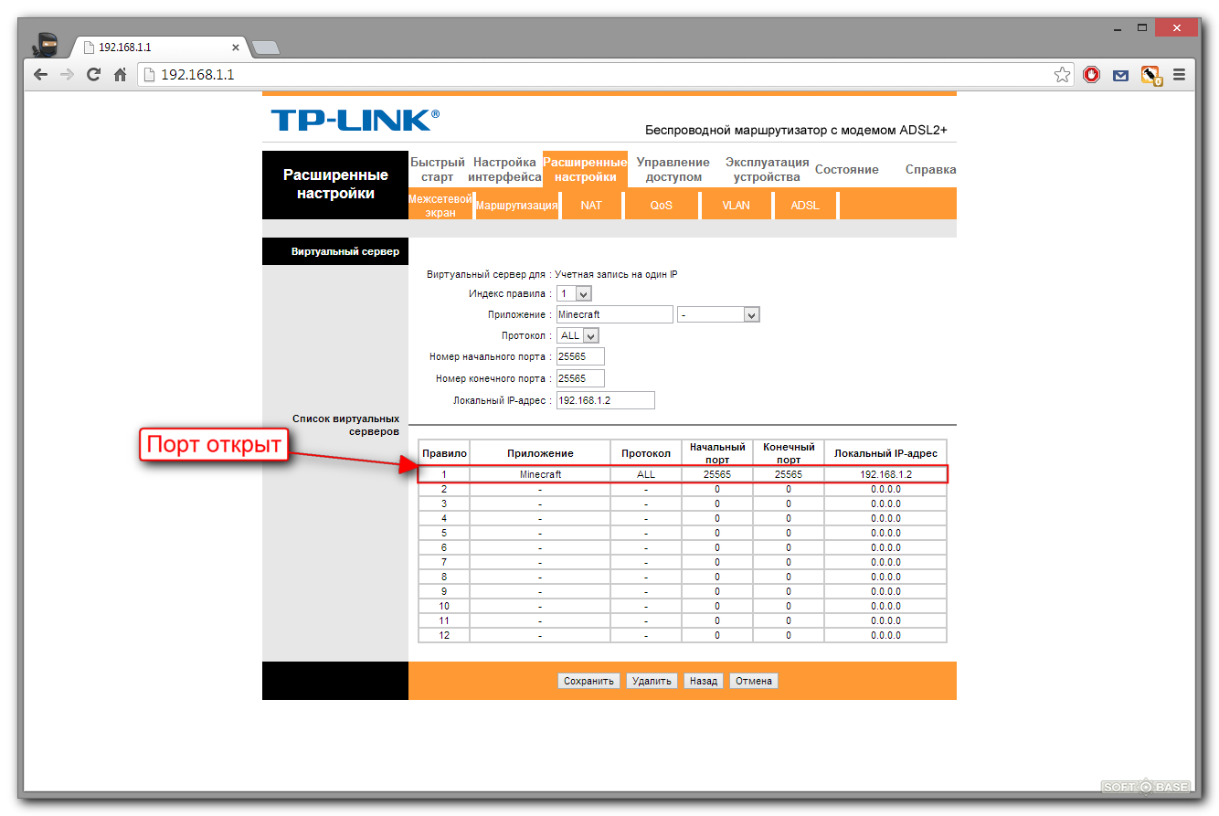The height and width of the screenshot is (816, 1219).
Task: Close the 192.168.1.1 tab
Action: [x=235, y=48]
